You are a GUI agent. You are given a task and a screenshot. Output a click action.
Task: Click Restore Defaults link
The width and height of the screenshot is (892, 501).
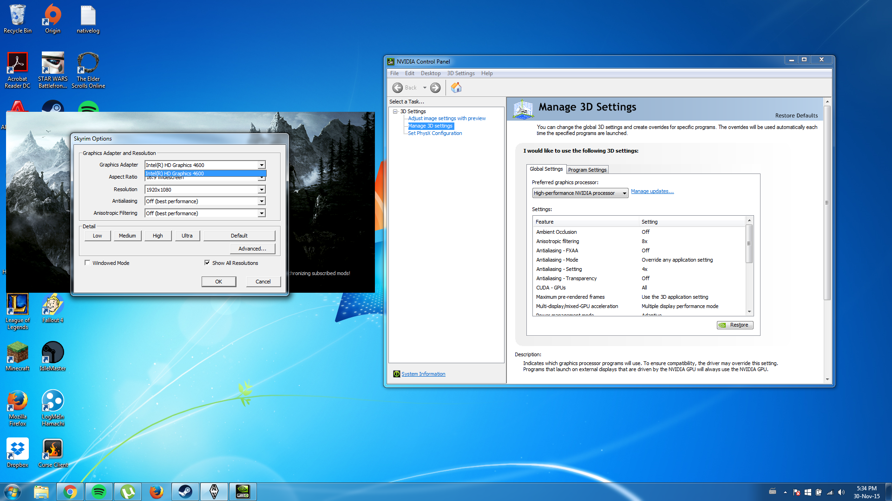(796, 116)
